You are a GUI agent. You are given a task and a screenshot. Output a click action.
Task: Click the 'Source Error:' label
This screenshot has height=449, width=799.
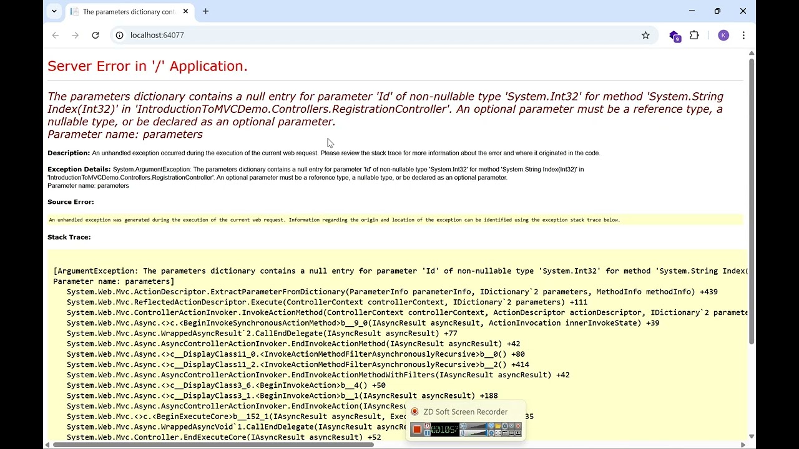point(71,202)
